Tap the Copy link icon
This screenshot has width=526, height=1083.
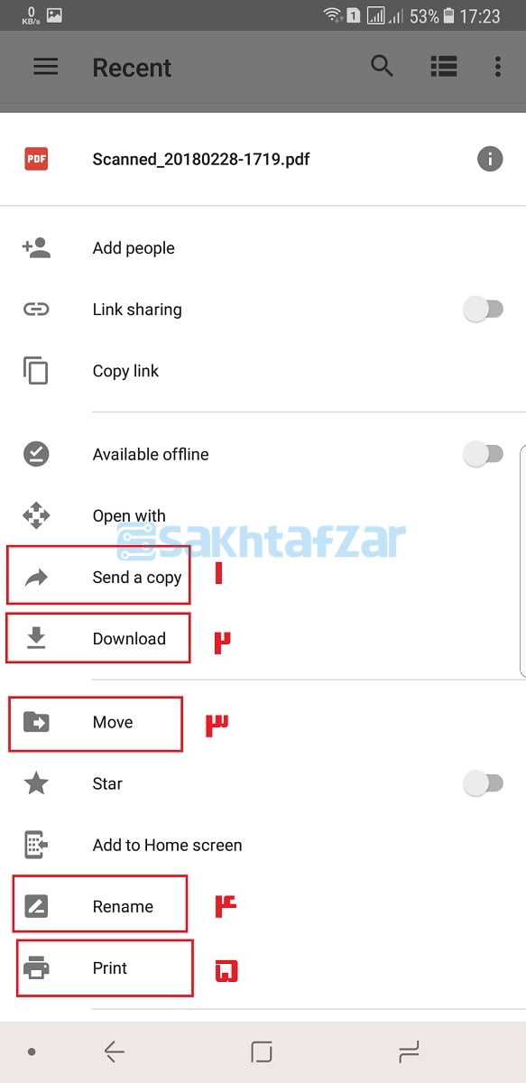tap(36, 371)
